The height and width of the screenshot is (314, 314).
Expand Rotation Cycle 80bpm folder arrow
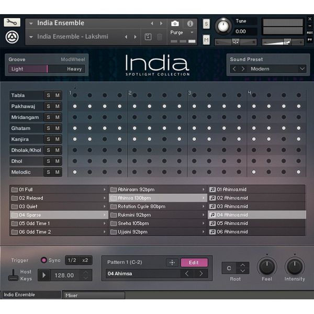click(x=203, y=207)
